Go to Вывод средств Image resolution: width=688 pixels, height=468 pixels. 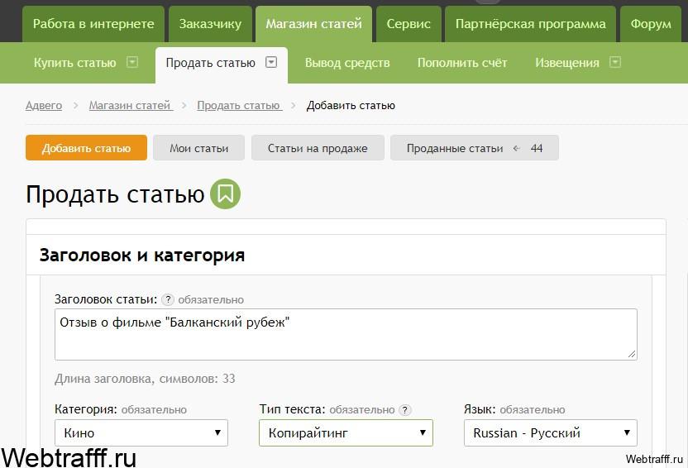(347, 63)
